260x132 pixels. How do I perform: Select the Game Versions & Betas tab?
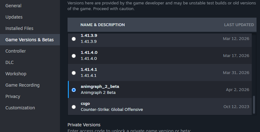(x=29, y=40)
